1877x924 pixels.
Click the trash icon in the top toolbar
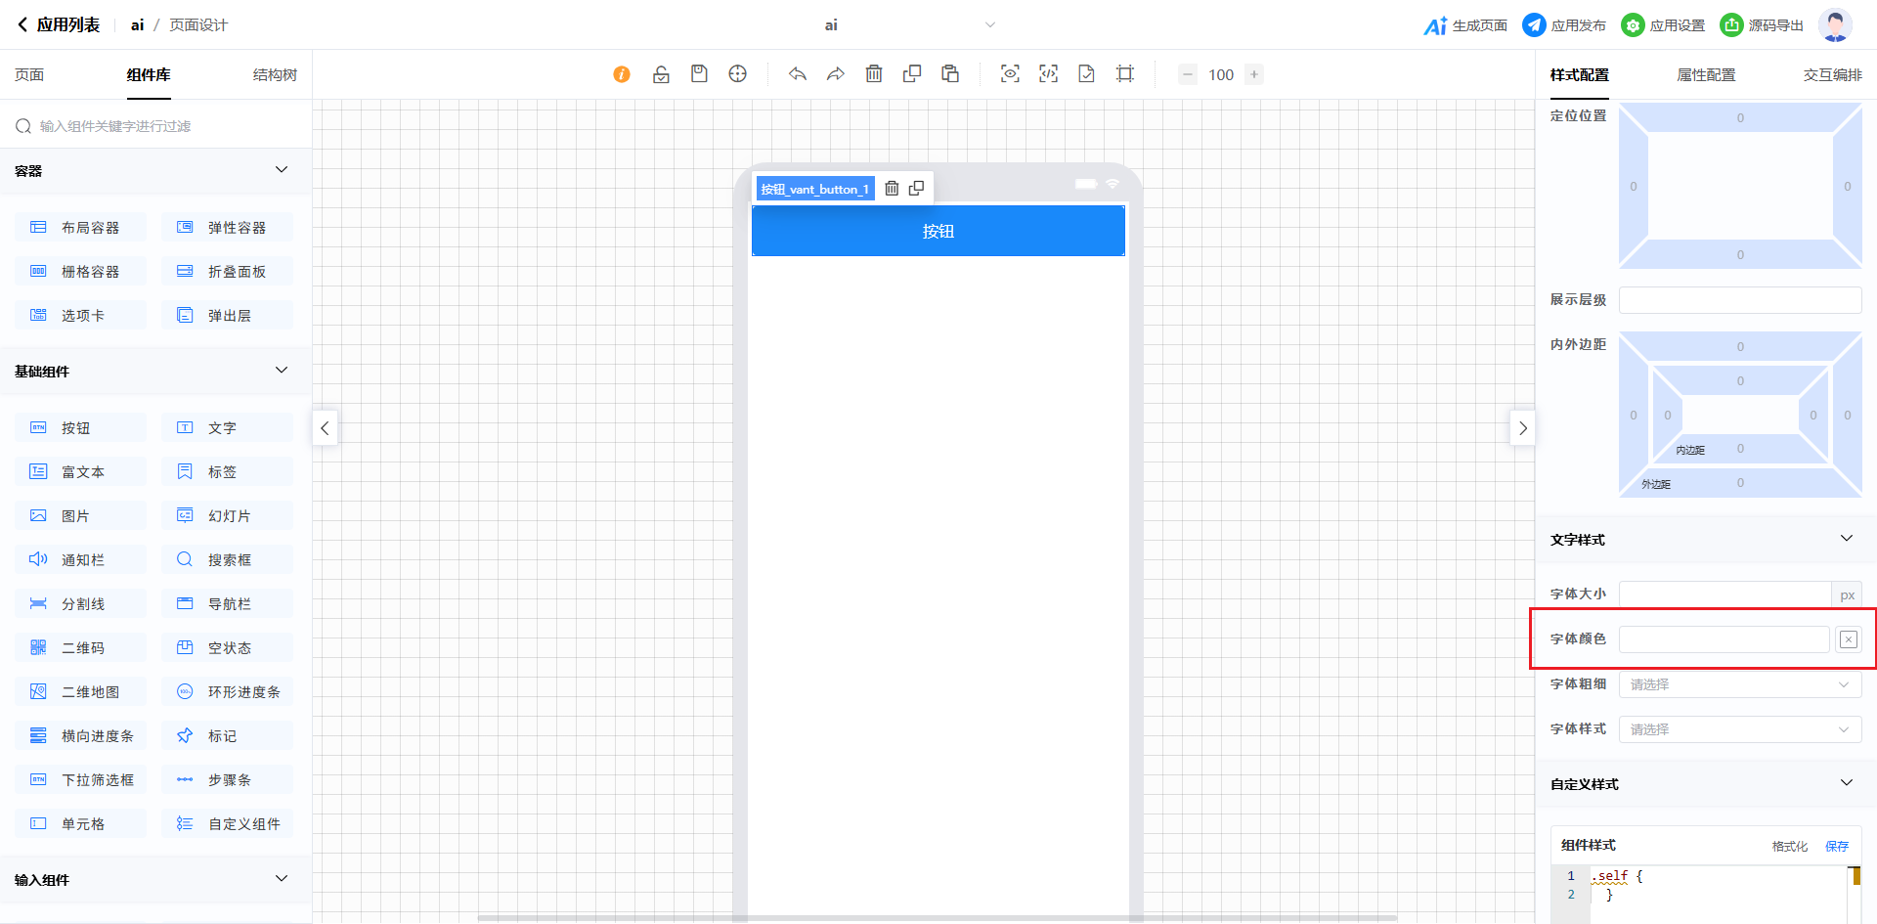874,74
